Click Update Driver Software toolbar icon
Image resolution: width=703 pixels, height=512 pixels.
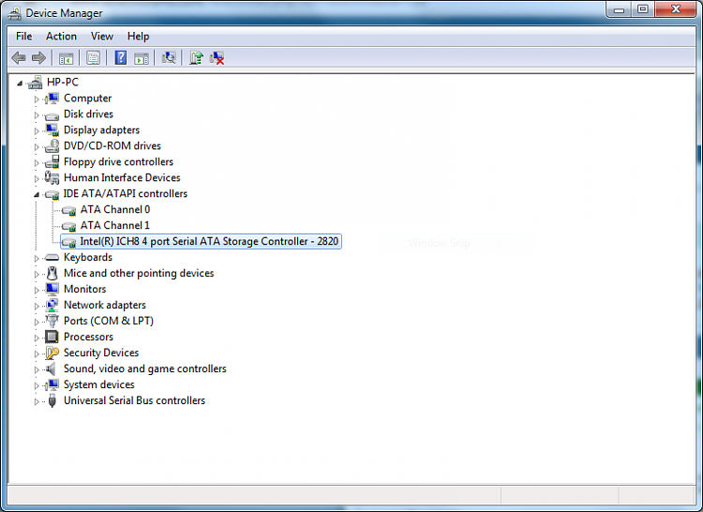[196, 58]
